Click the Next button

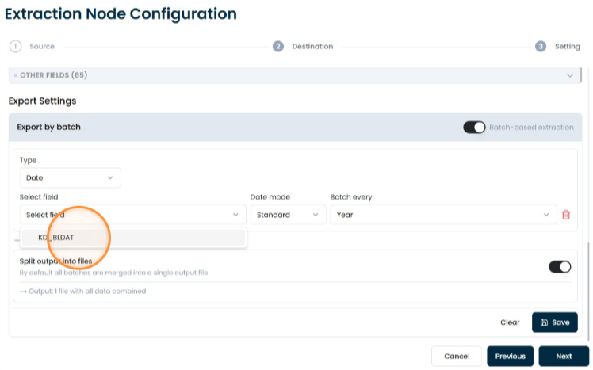coord(564,356)
